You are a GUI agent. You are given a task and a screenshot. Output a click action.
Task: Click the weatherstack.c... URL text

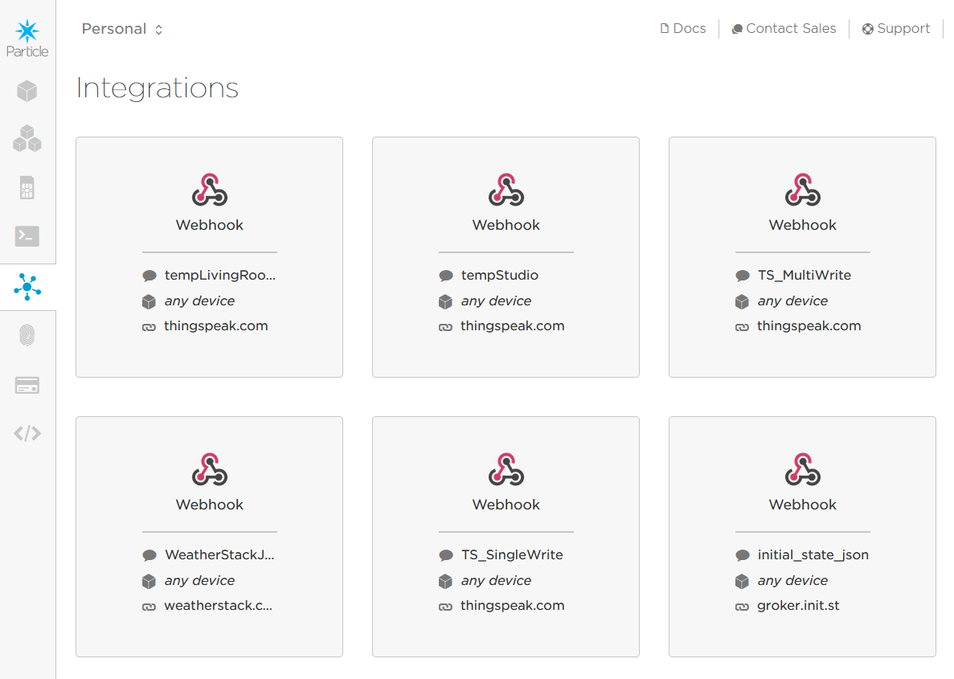(218, 605)
